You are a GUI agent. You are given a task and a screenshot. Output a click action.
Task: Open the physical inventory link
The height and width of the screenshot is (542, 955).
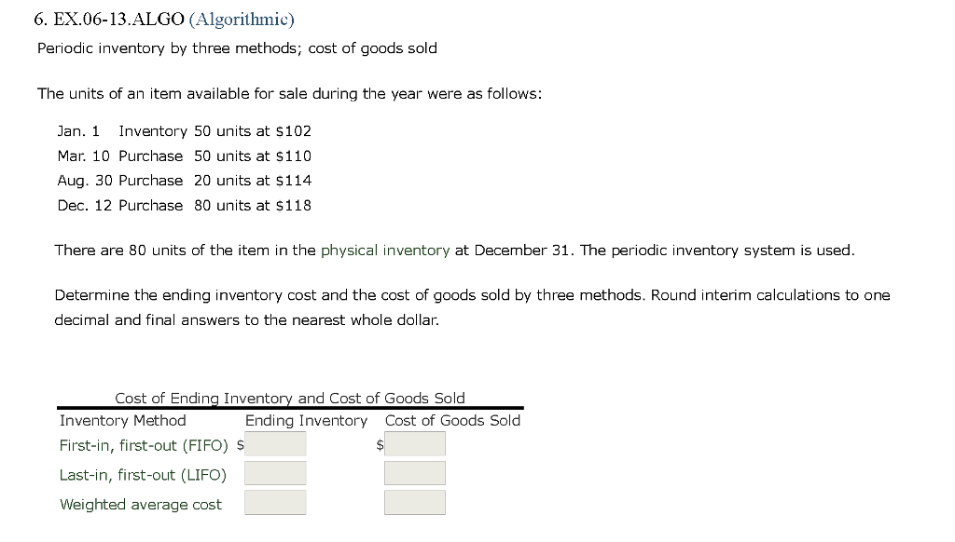[x=384, y=250]
